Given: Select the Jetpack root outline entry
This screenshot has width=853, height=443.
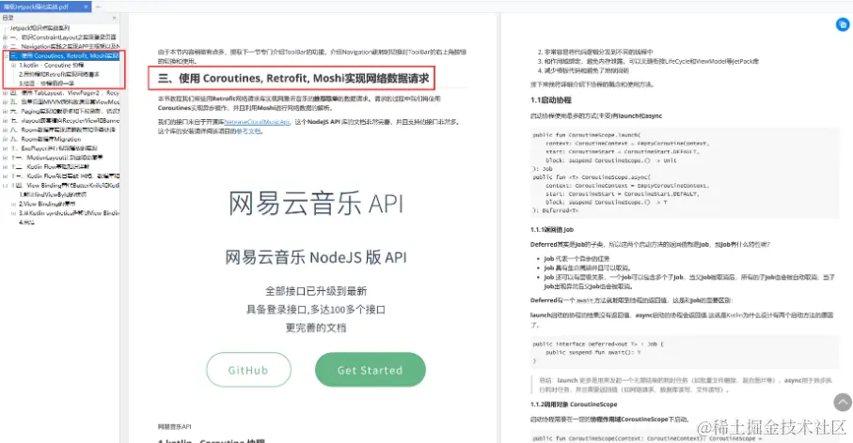Looking at the screenshot, I should point(39,28).
